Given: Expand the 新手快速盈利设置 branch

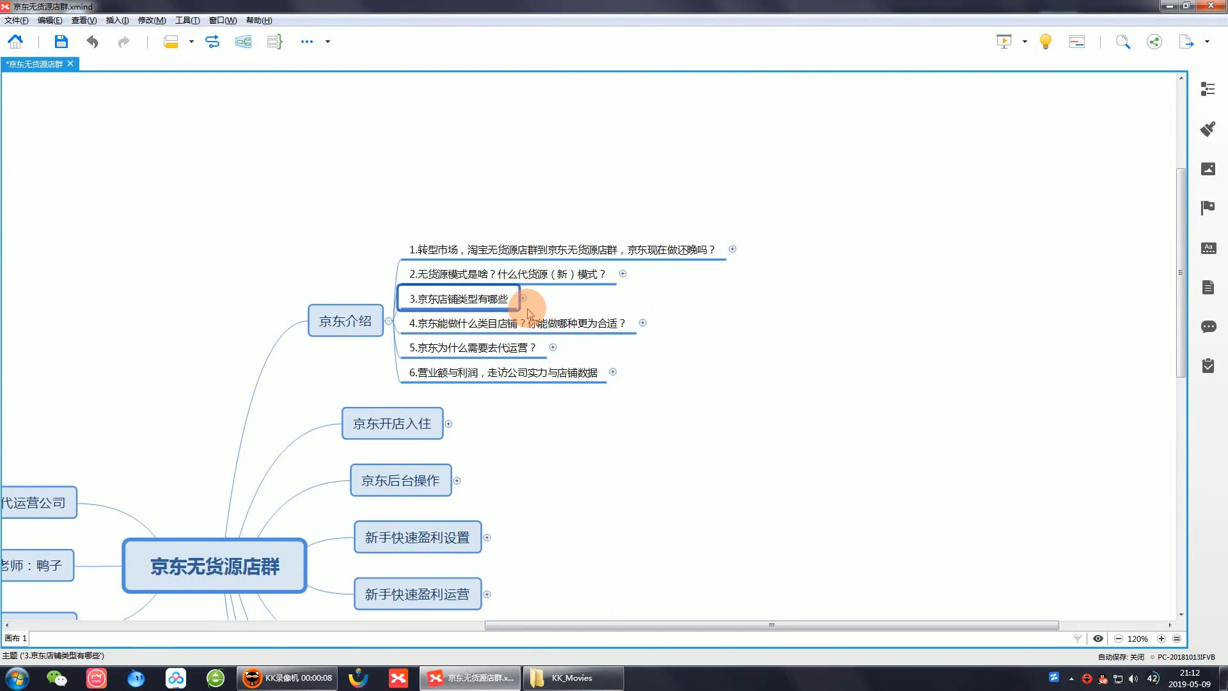Looking at the screenshot, I should (x=487, y=537).
